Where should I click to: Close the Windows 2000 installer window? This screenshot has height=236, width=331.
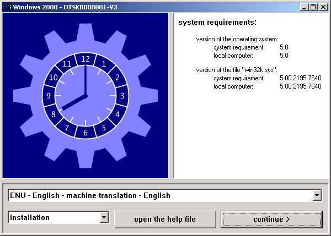tap(323, 7)
